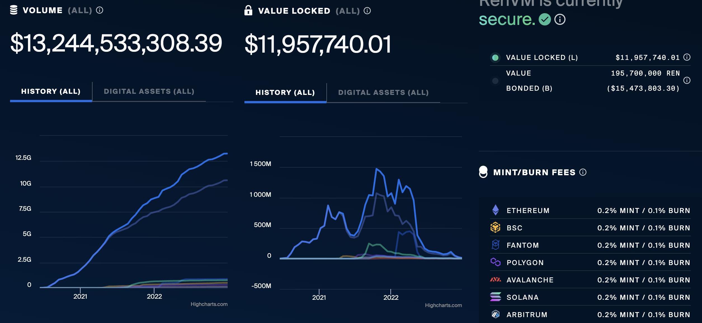702x323 pixels.
Task: Click info icon on Value Locked (L) row
Action: [x=687, y=57]
